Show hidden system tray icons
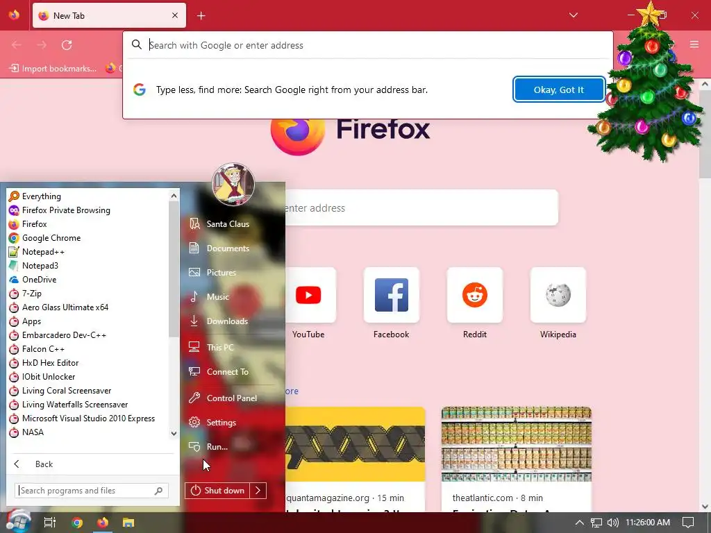This screenshot has height=533, width=711. [x=580, y=523]
